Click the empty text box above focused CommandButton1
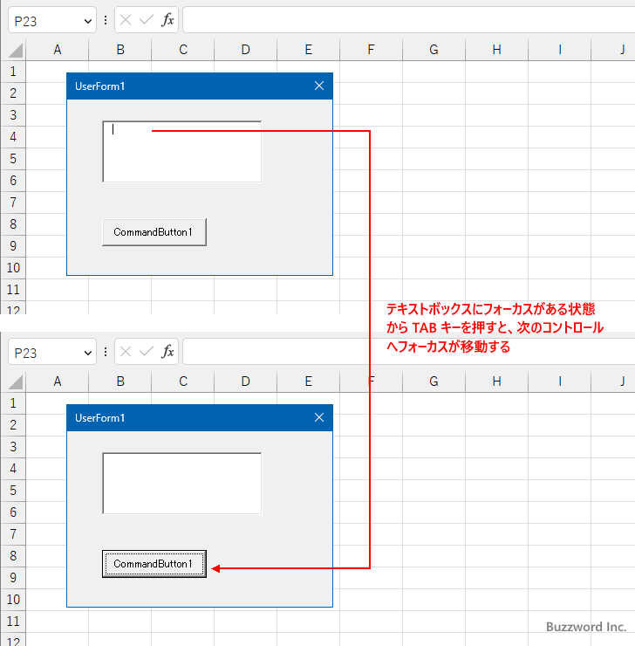The image size is (635, 646). [182, 484]
